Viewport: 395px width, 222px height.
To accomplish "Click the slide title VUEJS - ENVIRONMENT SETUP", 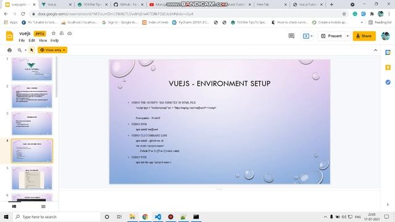I will click(x=220, y=84).
